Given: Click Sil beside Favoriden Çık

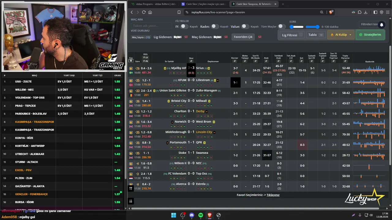Looking at the screenshot, I should (x=259, y=37).
